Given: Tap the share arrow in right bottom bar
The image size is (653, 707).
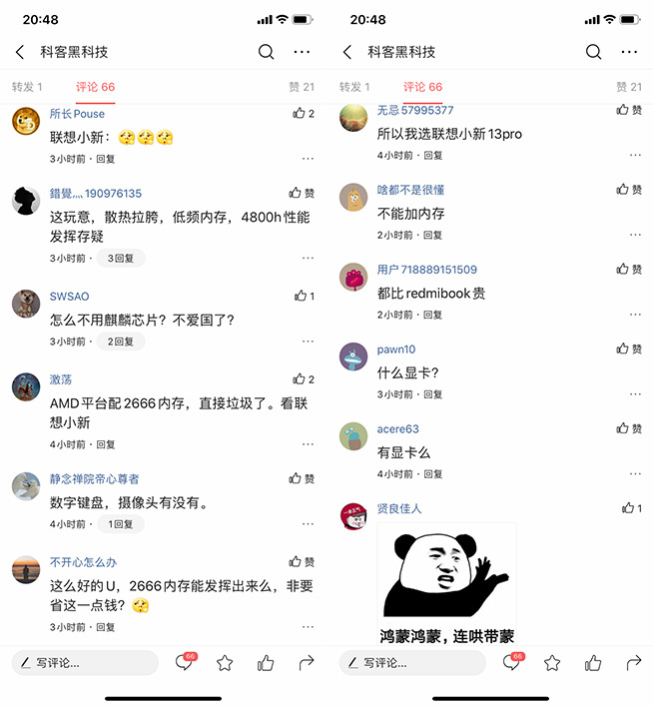Looking at the screenshot, I should 634,663.
